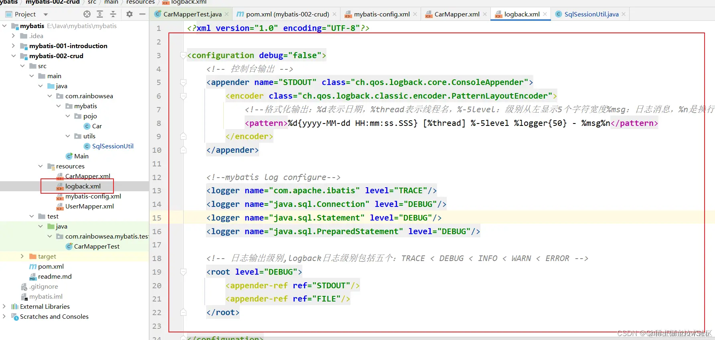
Task: Expand External Libraries node
Action: point(4,306)
